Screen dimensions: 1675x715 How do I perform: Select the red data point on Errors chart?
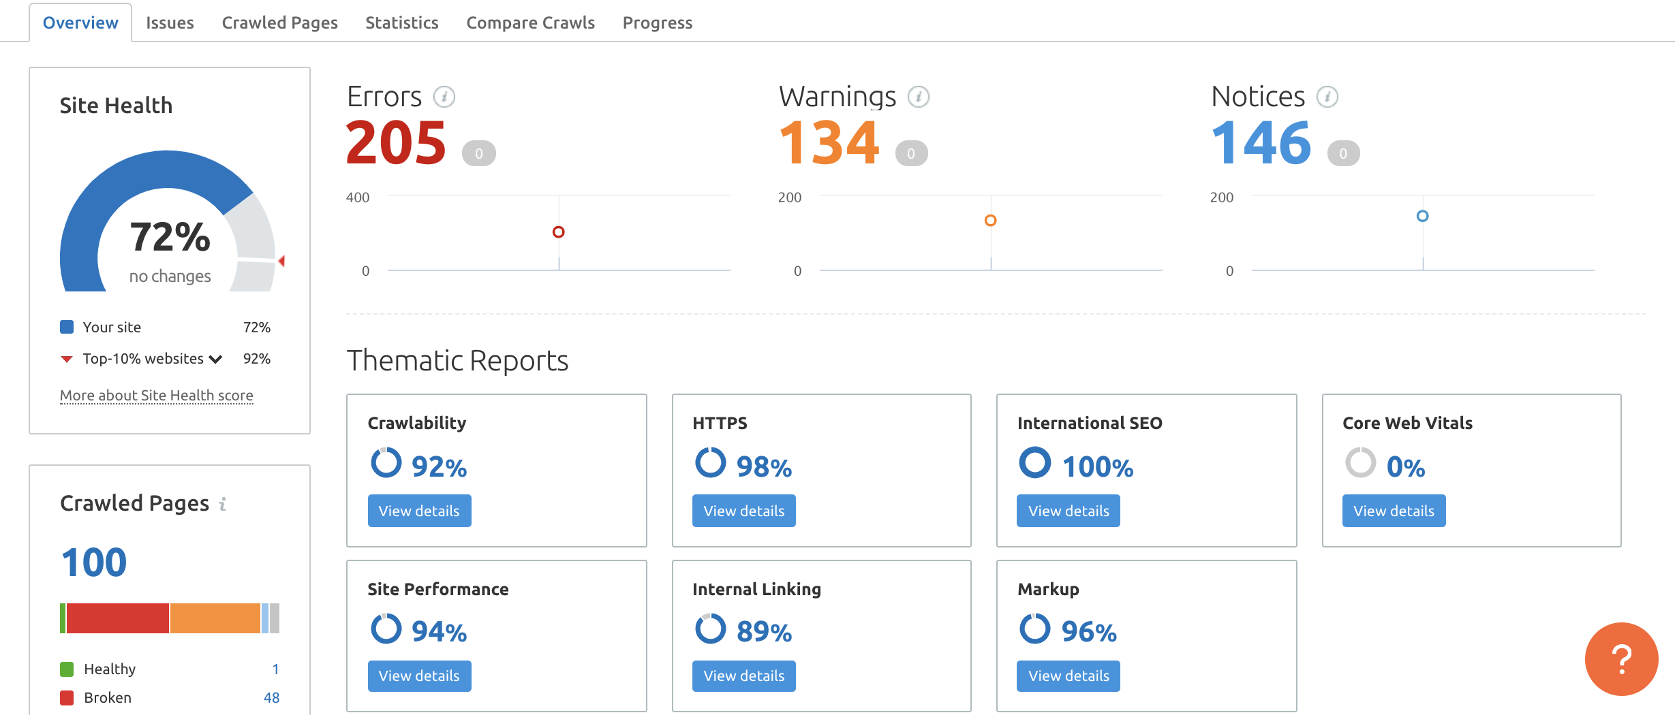[x=559, y=232]
